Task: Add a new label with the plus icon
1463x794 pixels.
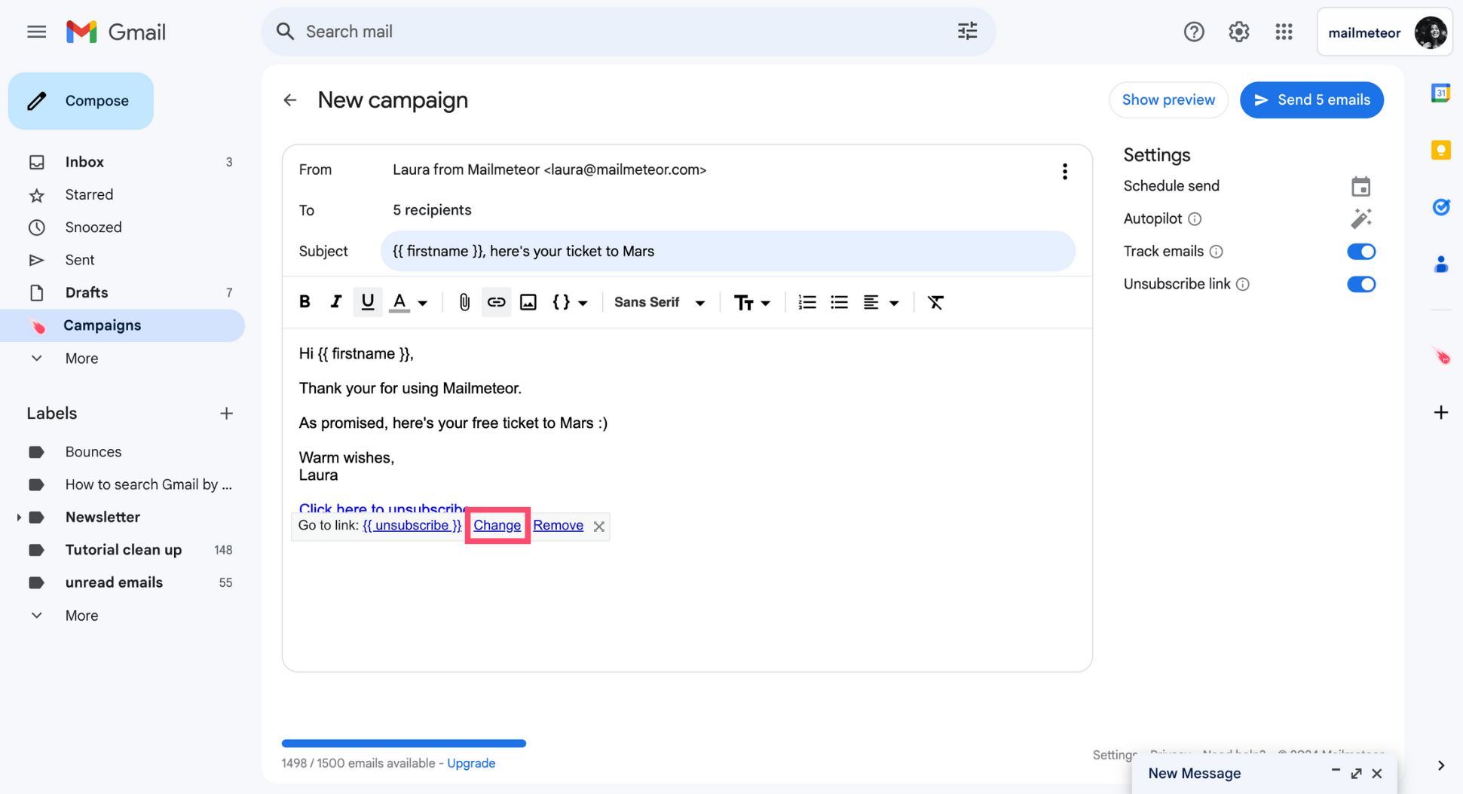Action: click(226, 414)
